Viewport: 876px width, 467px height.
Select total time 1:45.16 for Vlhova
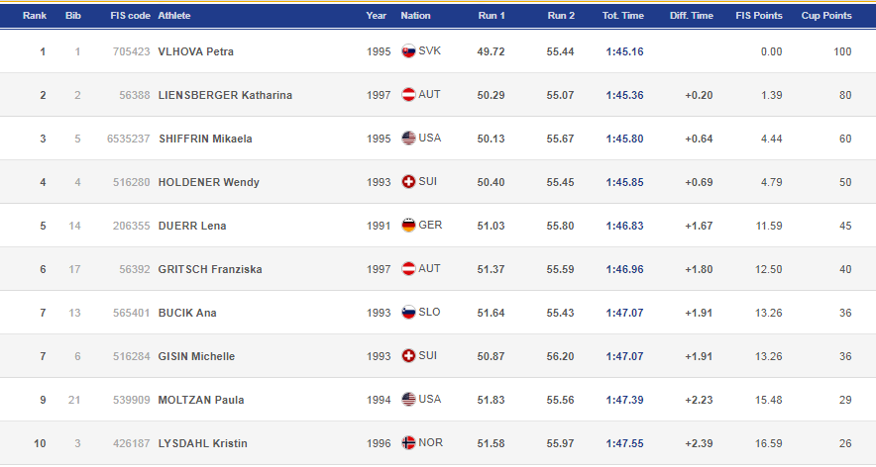(624, 51)
